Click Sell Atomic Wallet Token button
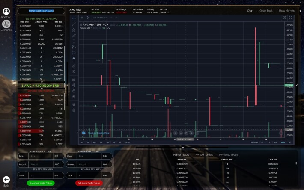This screenshot has height=190, width=304. (x=89, y=183)
